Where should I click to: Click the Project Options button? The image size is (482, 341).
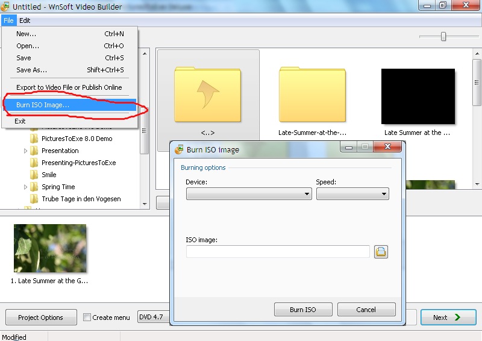pos(41,318)
